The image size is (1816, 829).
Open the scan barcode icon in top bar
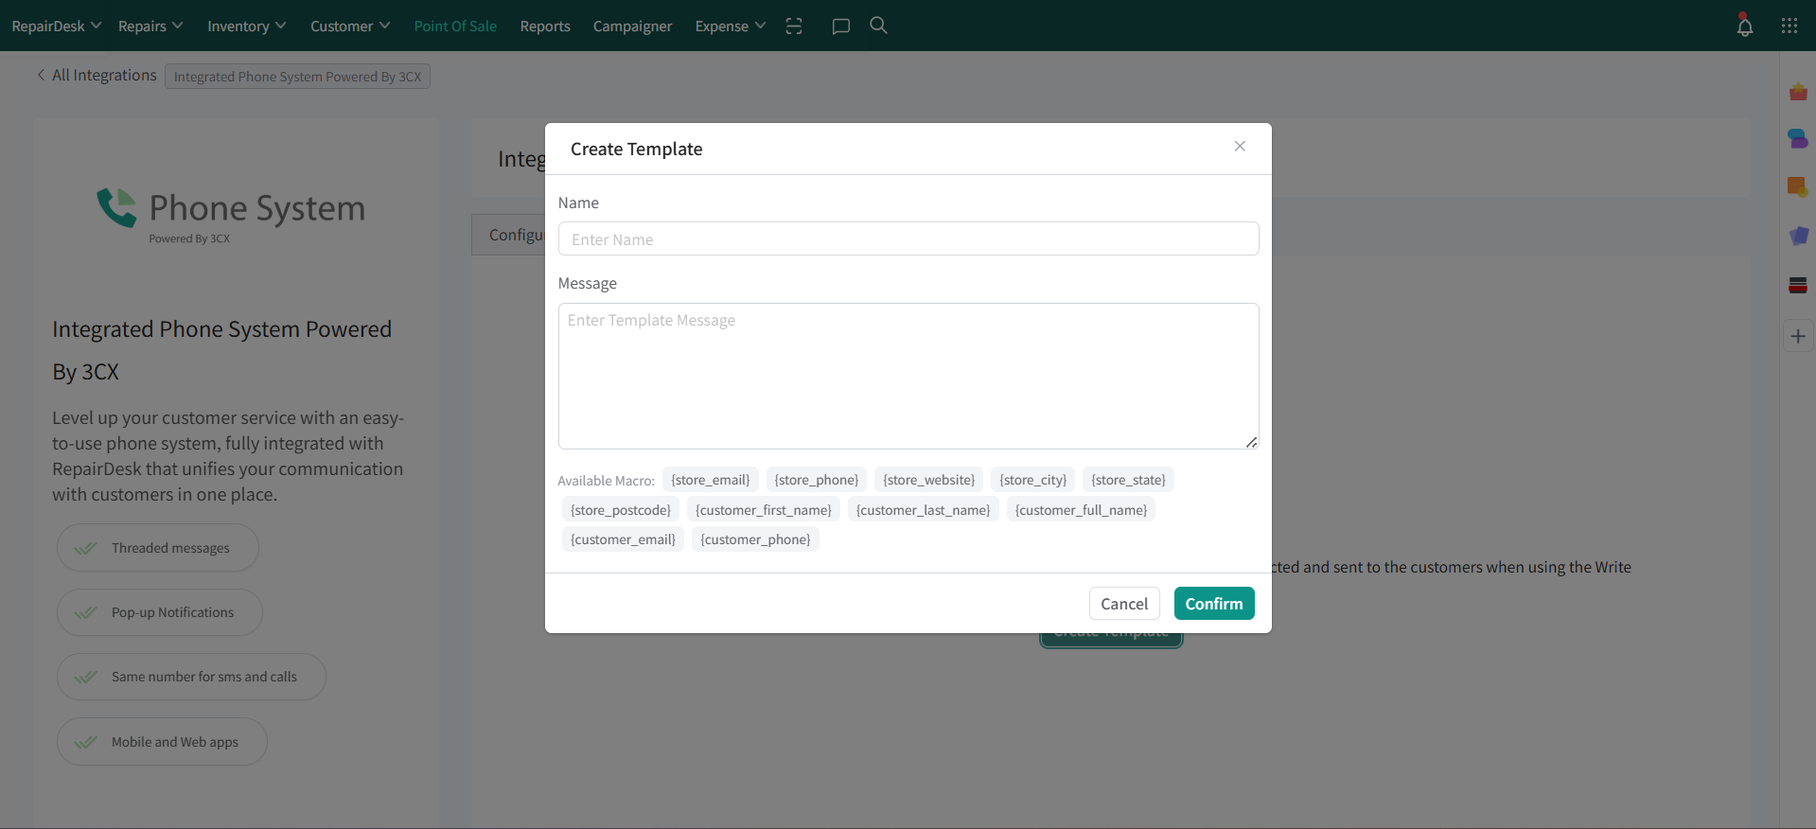pyautogui.click(x=794, y=26)
